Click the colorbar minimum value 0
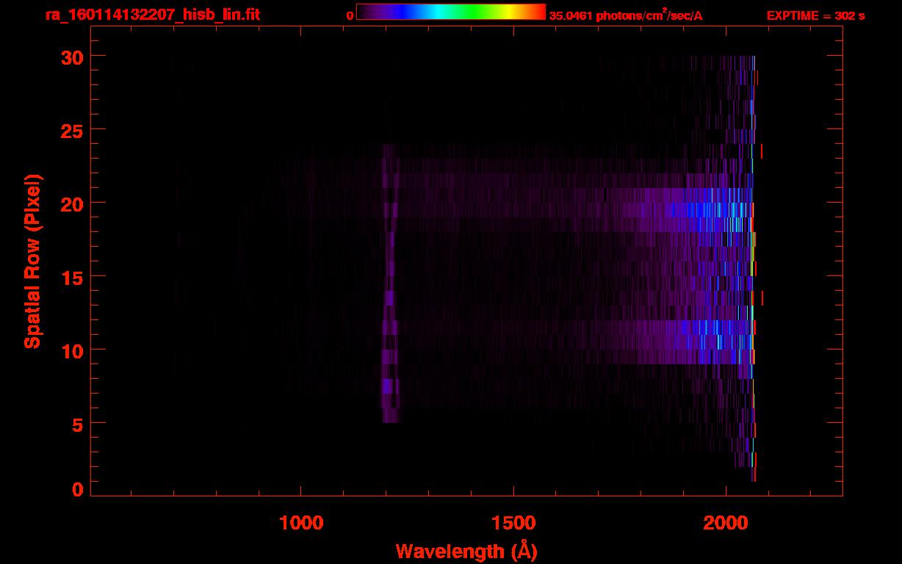Viewport: 902px width, 564px height. (350, 15)
